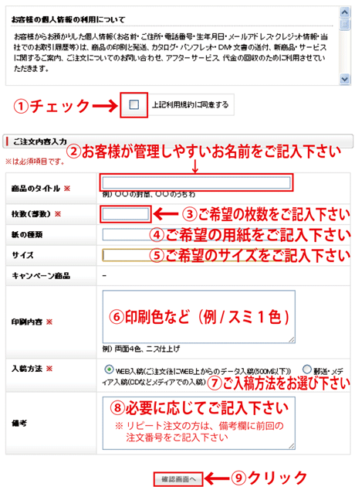Click the 入稿方法 label
The width and height of the screenshot is (355, 487).
pos(27,369)
